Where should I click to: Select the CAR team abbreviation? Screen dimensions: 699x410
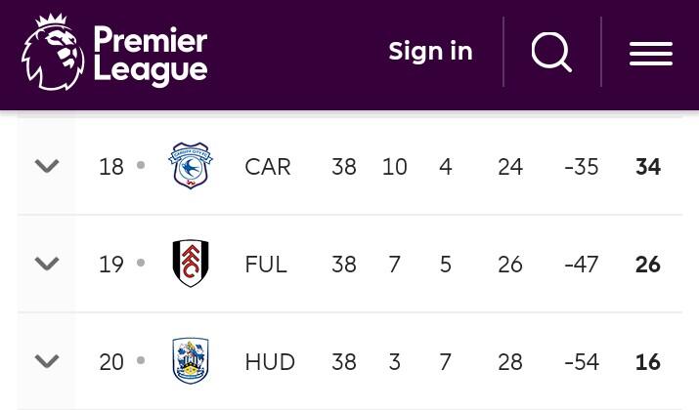tap(268, 167)
